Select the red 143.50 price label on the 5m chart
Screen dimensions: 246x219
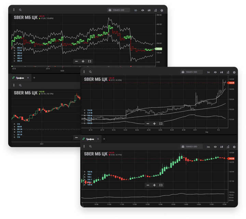(x=231, y=159)
